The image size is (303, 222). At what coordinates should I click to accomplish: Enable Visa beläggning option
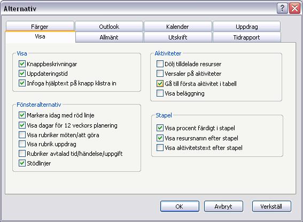coord(160,93)
